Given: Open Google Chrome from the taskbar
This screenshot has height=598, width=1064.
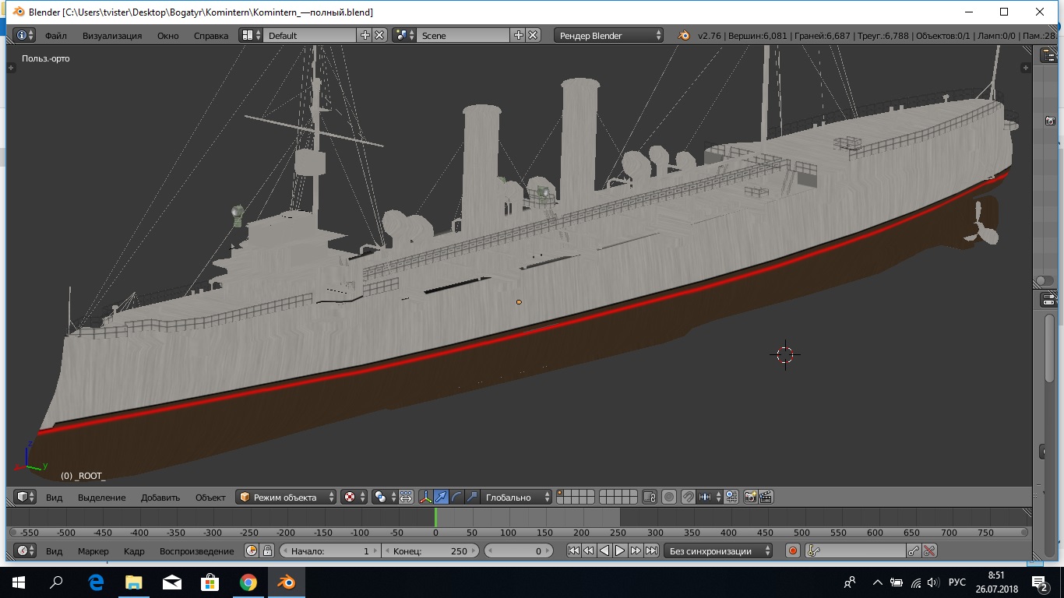Looking at the screenshot, I should (x=248, y=582).
